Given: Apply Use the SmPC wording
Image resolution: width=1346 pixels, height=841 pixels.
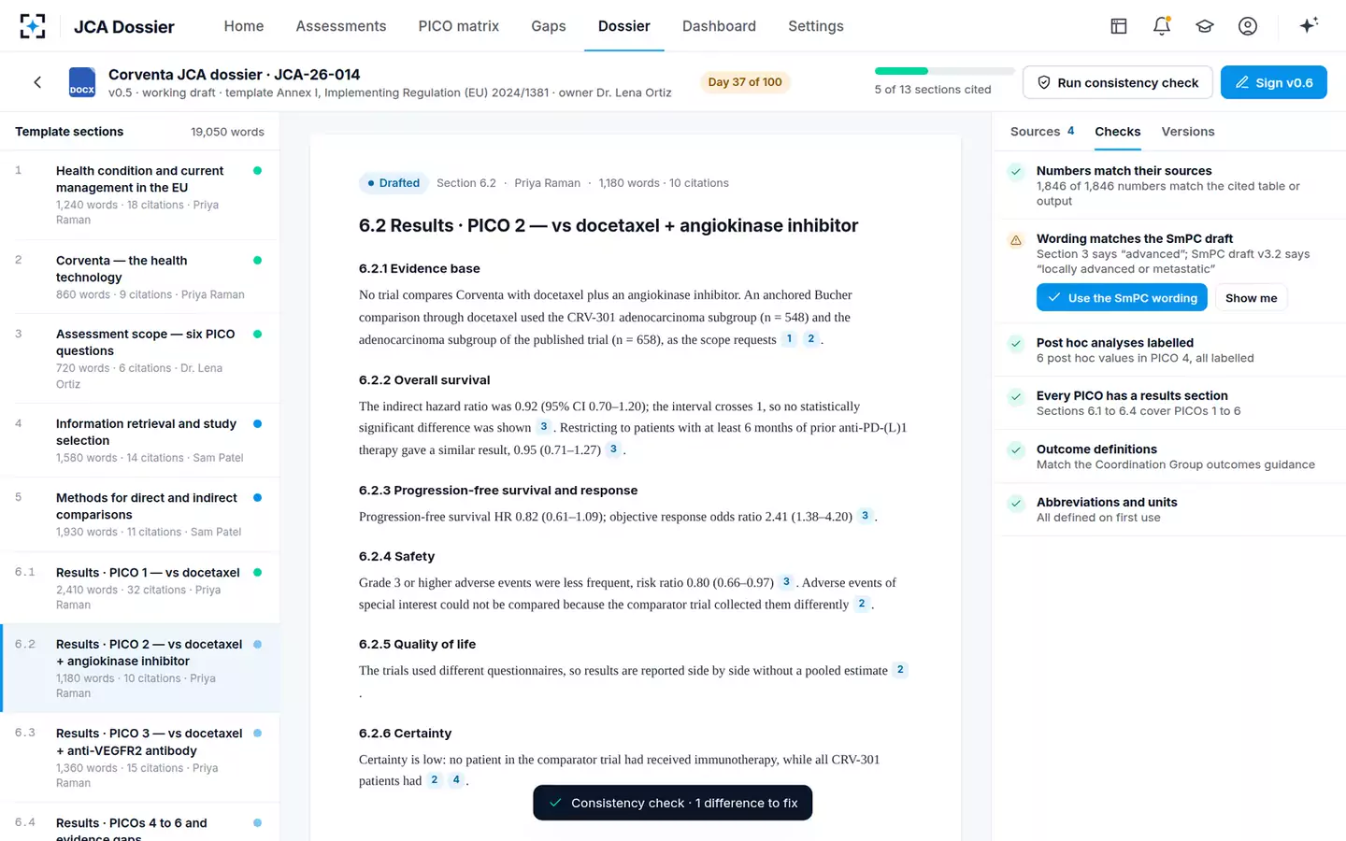Looking at the screenshot, I should point(1123,298).
